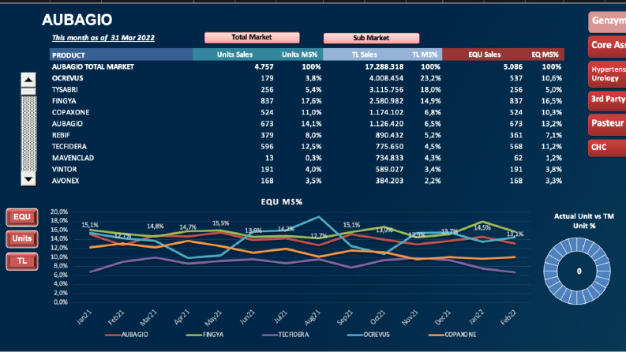Select the FINGYA row in table

306,101
